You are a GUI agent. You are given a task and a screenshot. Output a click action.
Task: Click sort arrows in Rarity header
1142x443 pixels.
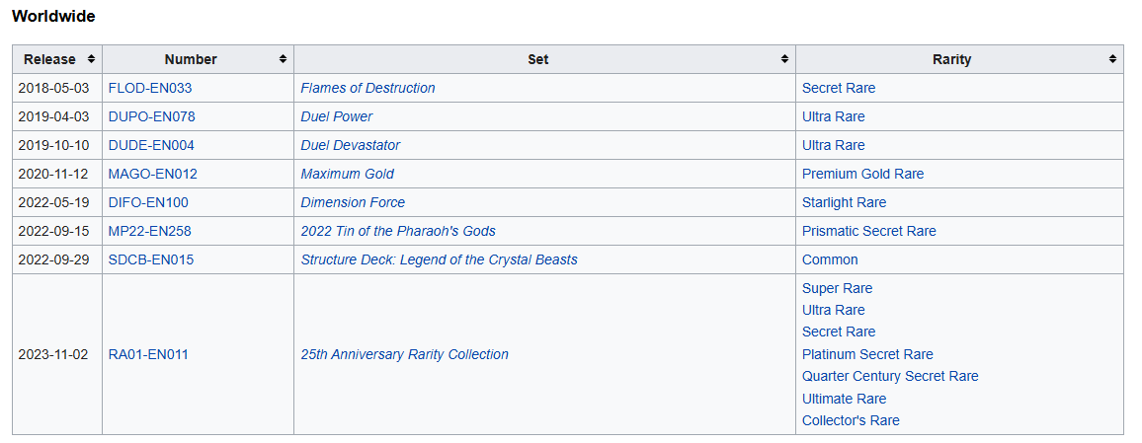(1113, 59)
